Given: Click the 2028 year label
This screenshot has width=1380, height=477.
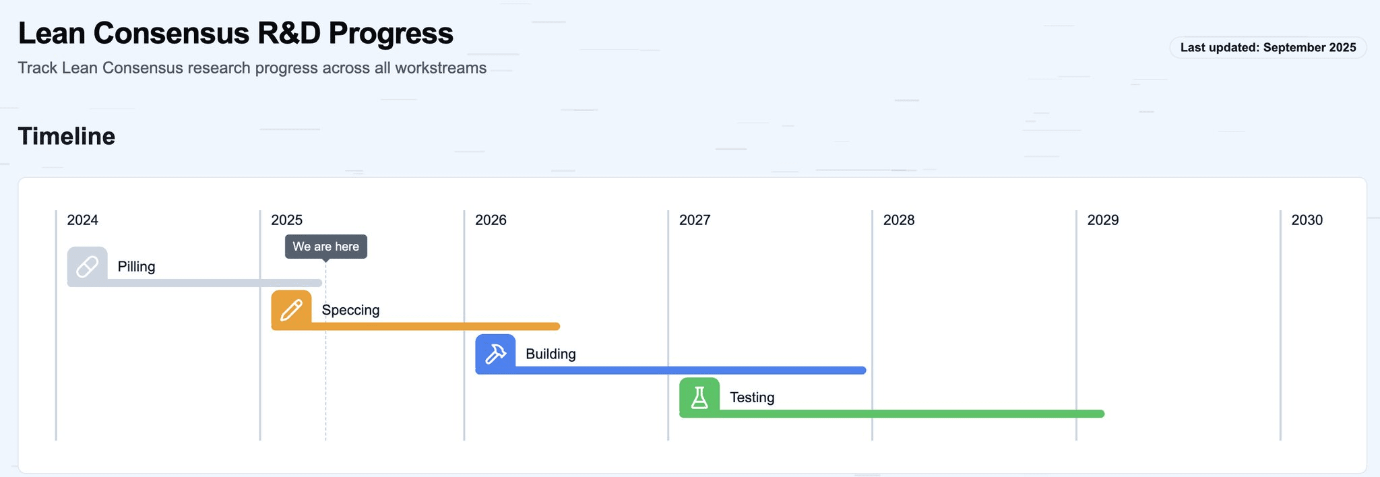Looking at the screenshot, I should 899,220.
